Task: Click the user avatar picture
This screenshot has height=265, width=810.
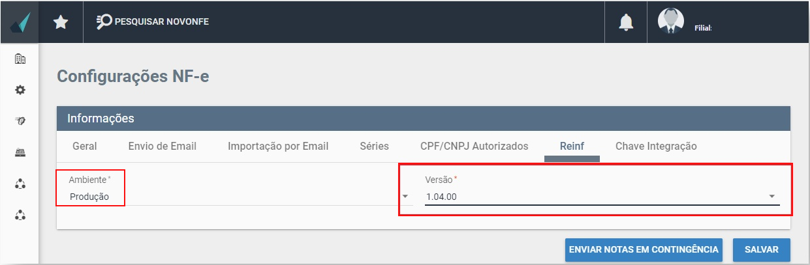Action: coord(670,21)
